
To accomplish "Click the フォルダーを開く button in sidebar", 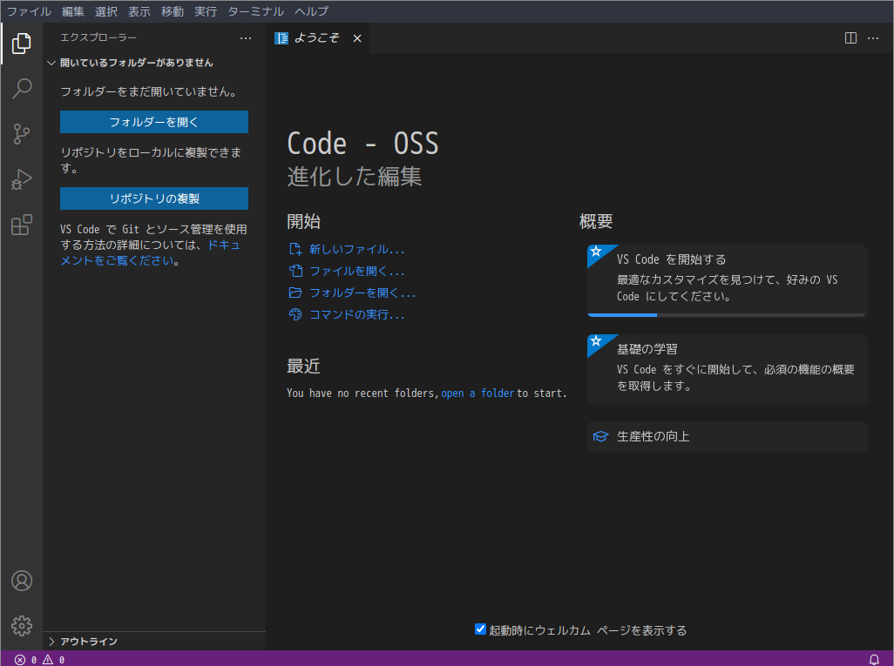I will [154, 122].
